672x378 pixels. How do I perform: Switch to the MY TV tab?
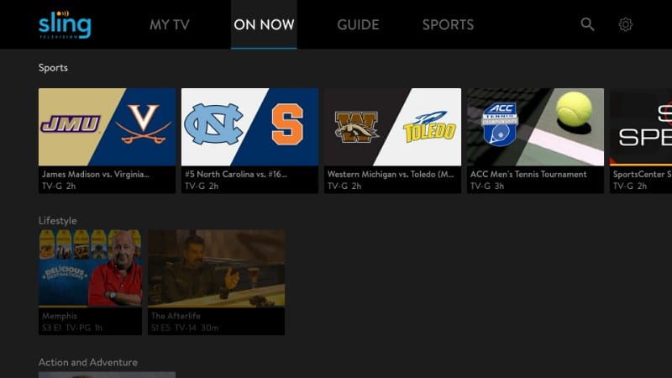pos(170,24)
